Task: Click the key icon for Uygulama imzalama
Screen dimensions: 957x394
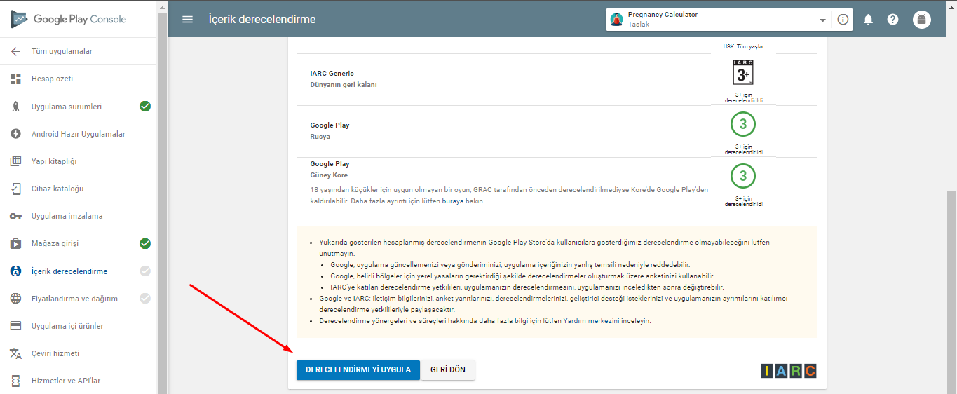Action: pyautogui.click(x=15, y=216)
